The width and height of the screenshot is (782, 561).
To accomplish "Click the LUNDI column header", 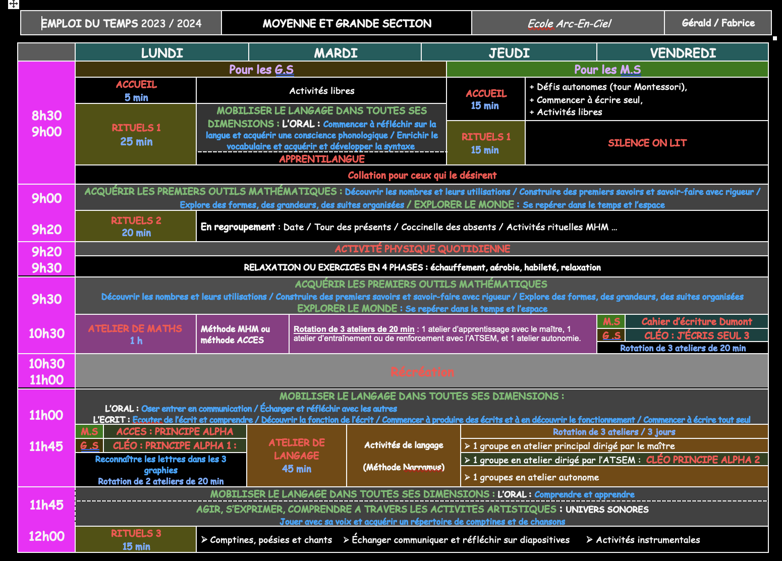I will point(162,53).
